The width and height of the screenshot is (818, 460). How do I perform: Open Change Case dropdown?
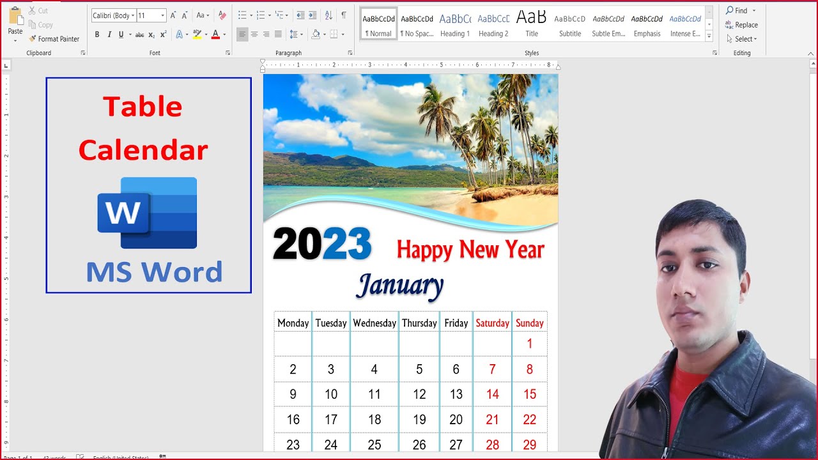[x=203, y=15]
